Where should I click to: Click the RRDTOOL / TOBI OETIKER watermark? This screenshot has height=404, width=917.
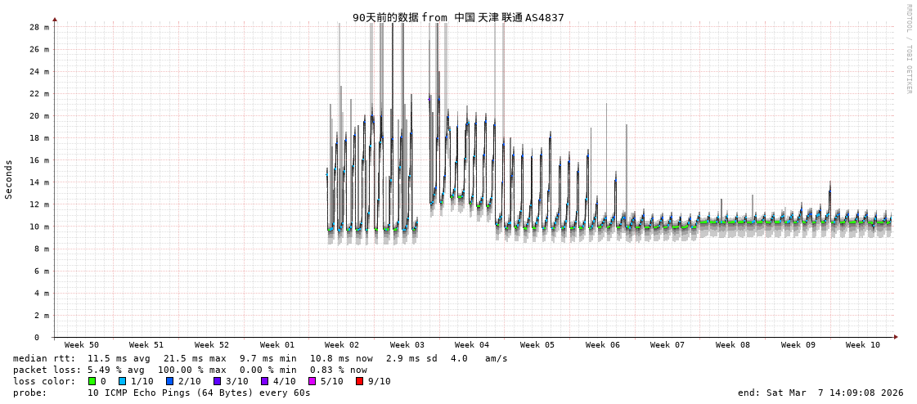908,49
